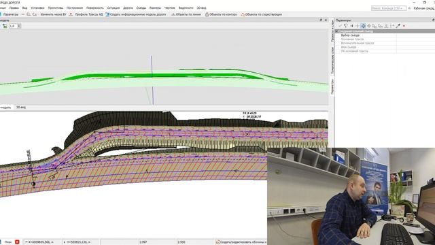Open the Чертеж menu
The width and height of the screenshot is (435, 245).
(x=169, y=8)
